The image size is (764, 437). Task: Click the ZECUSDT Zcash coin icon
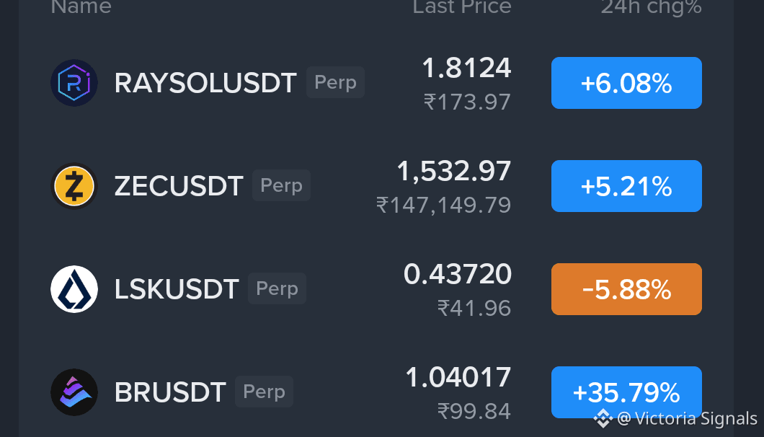(74, 186)
